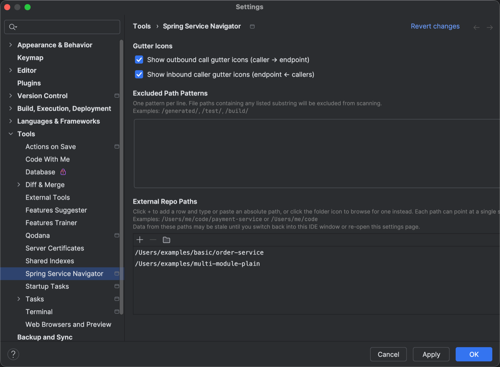Select Actions on Save settings item
The height and width of the screenshot is (367, 500).
pyautogui.click(x=50, y=147)
